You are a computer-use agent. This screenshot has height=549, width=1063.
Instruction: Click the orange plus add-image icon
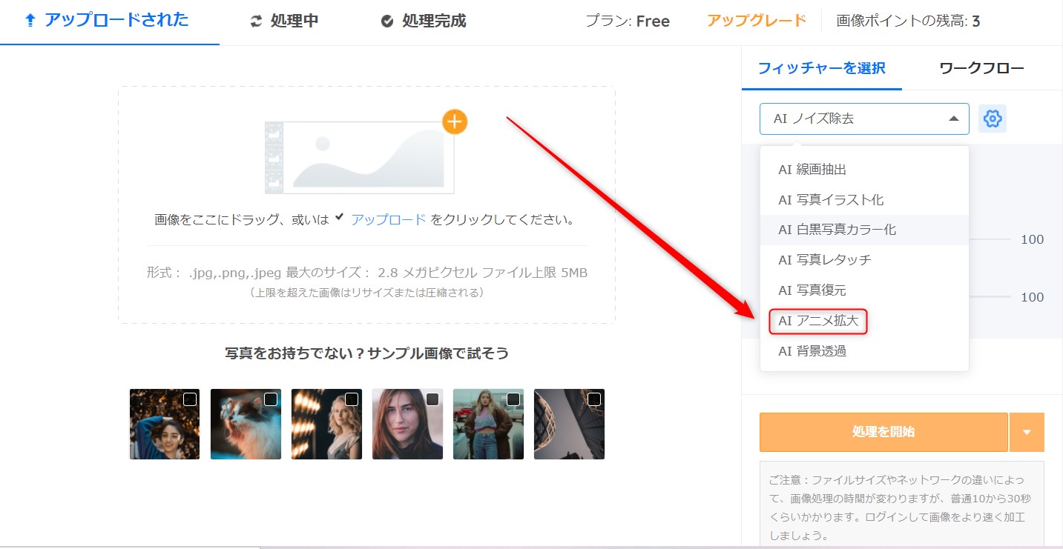(455, 122)
